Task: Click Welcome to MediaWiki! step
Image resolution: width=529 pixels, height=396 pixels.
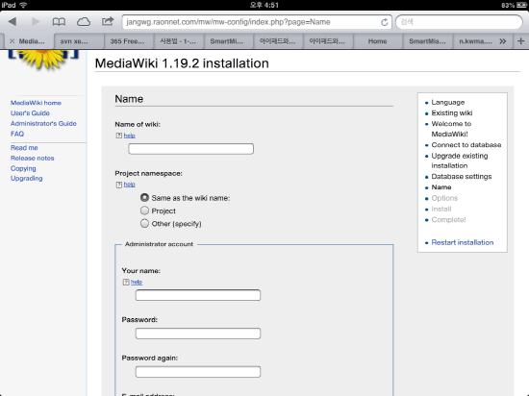Action: pyautogui.click(x=451, y=129)
